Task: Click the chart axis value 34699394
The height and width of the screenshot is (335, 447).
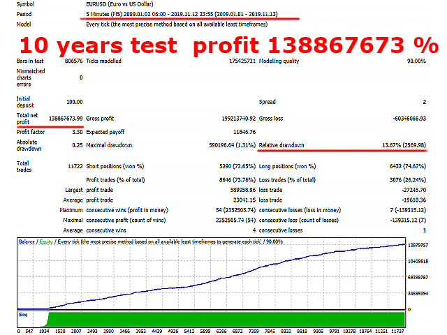Action: coord(418,293)
